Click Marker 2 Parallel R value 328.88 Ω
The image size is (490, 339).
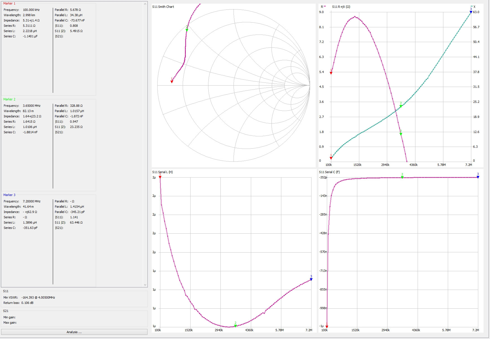[x=76, y=106]
